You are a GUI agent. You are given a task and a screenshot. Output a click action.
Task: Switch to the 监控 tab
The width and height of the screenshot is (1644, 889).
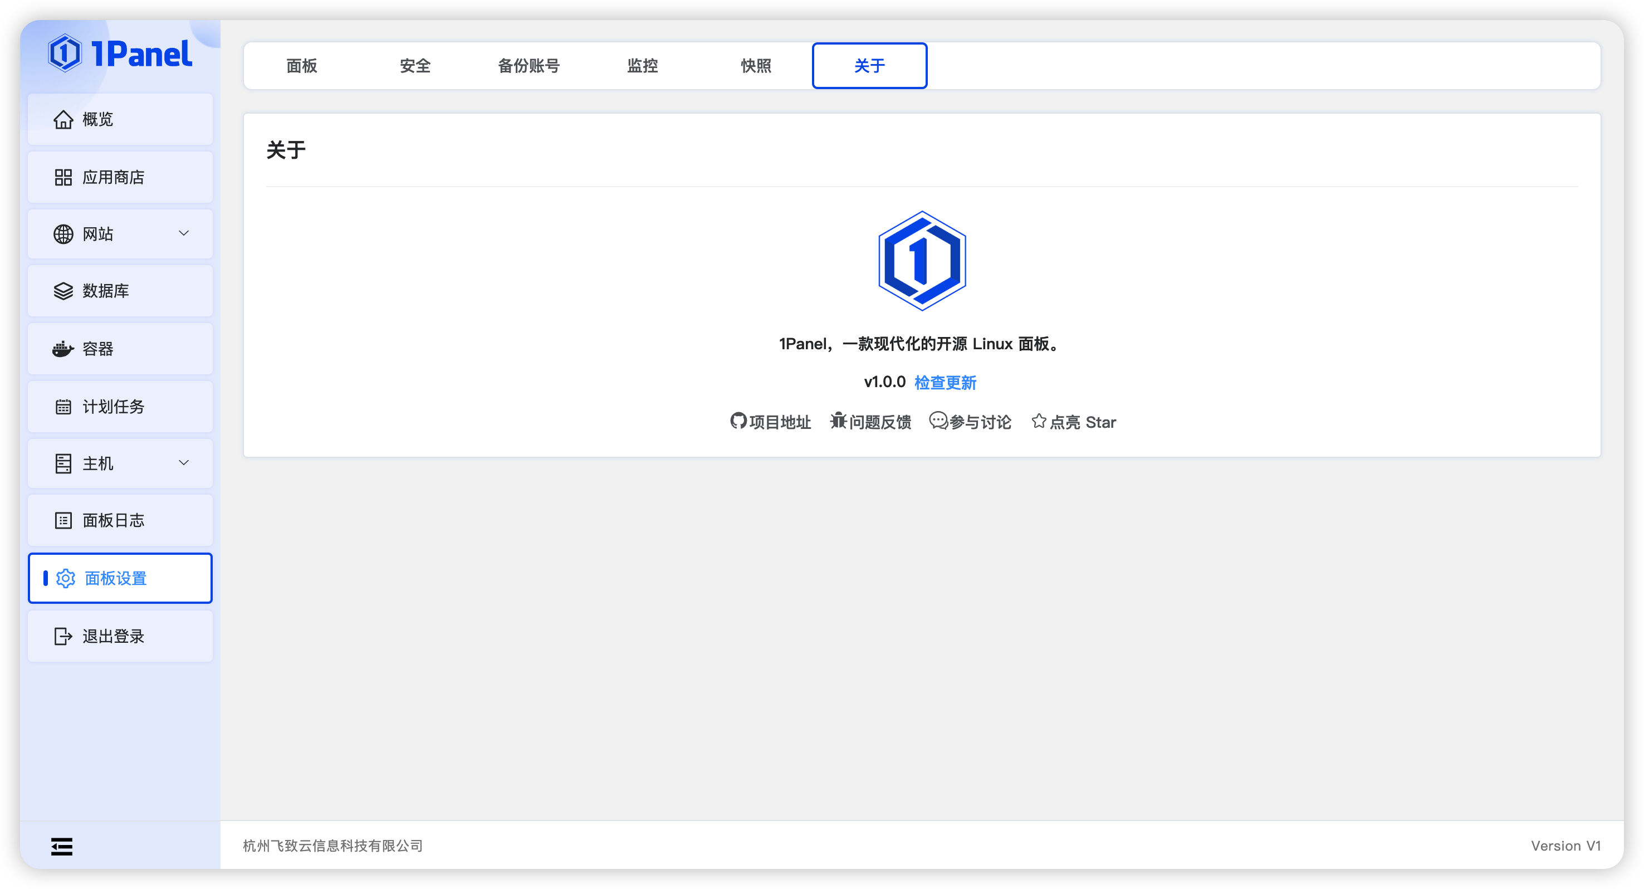tap(643, 66)
